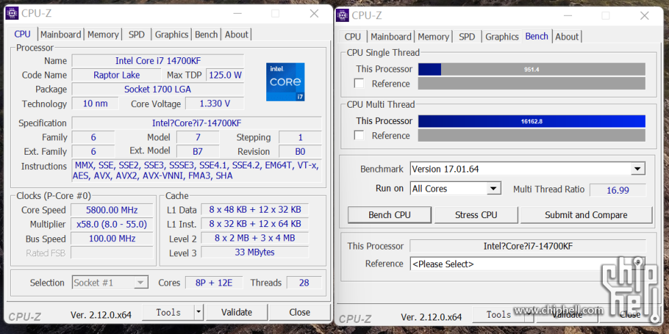
Task: Click the single thread Reference bar
Action: [x=532, y=83]
